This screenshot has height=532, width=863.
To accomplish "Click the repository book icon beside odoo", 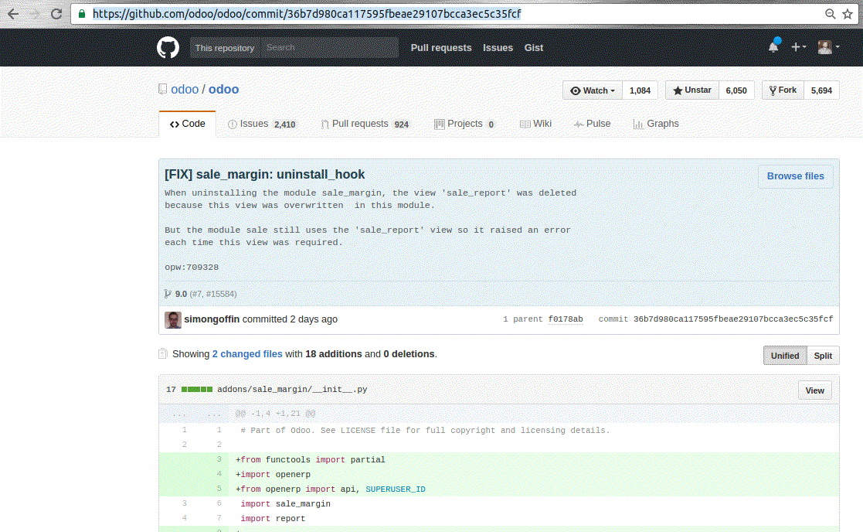I will coord(162,89).
